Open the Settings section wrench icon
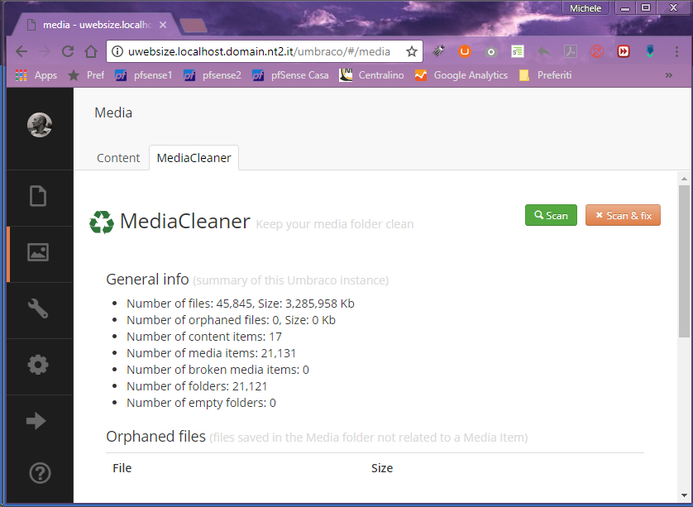693x507 pixels. (38, 309)
